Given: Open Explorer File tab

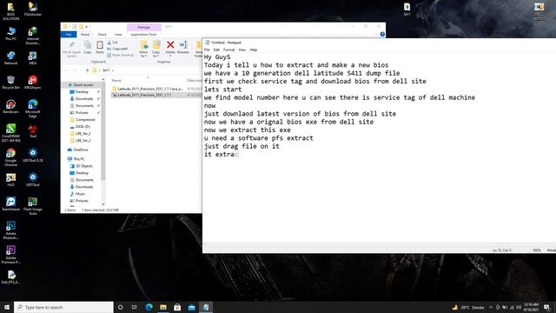Looking at the screenshot, I should (69, 35).
